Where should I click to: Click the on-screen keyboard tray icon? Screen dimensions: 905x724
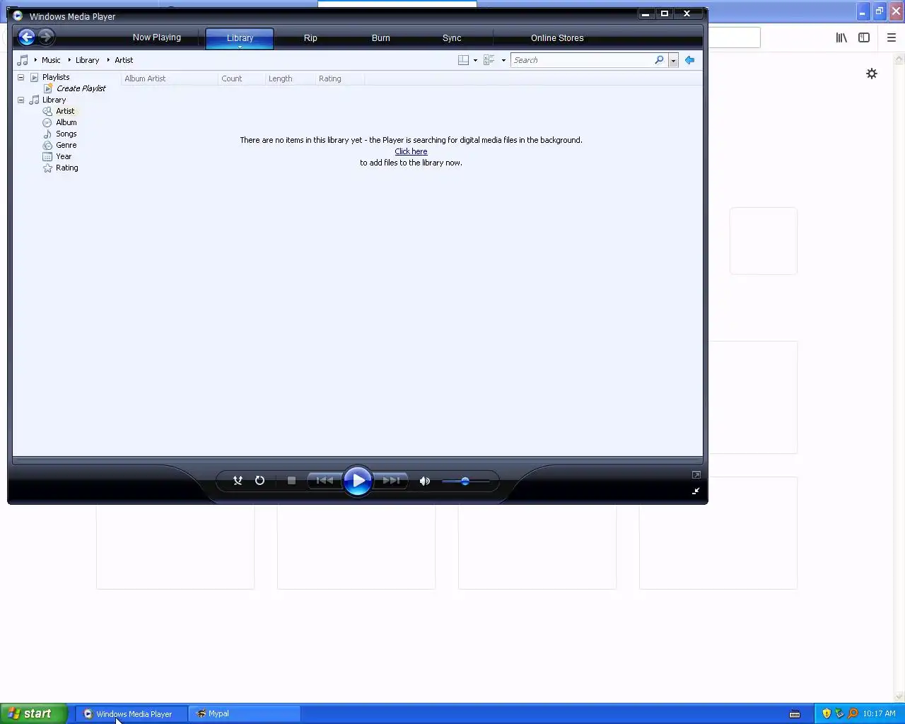click(795, 714)
